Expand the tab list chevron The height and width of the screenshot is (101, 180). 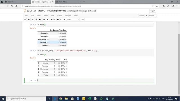[84, 2]
